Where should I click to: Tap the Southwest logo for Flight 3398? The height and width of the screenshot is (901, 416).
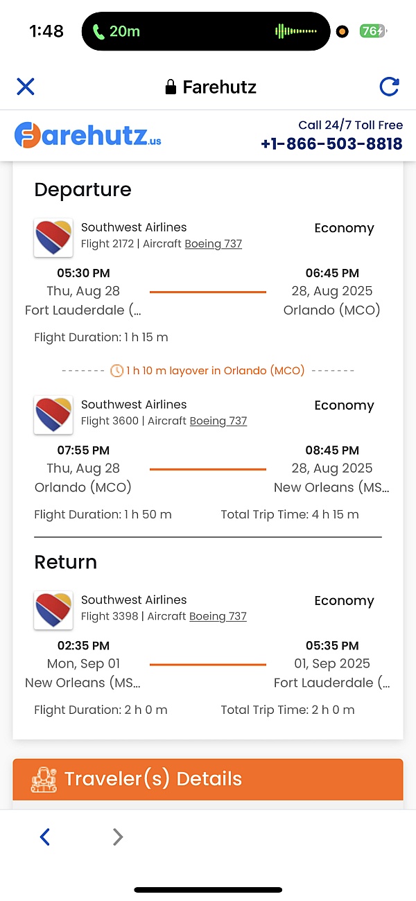tap(53, 611)
